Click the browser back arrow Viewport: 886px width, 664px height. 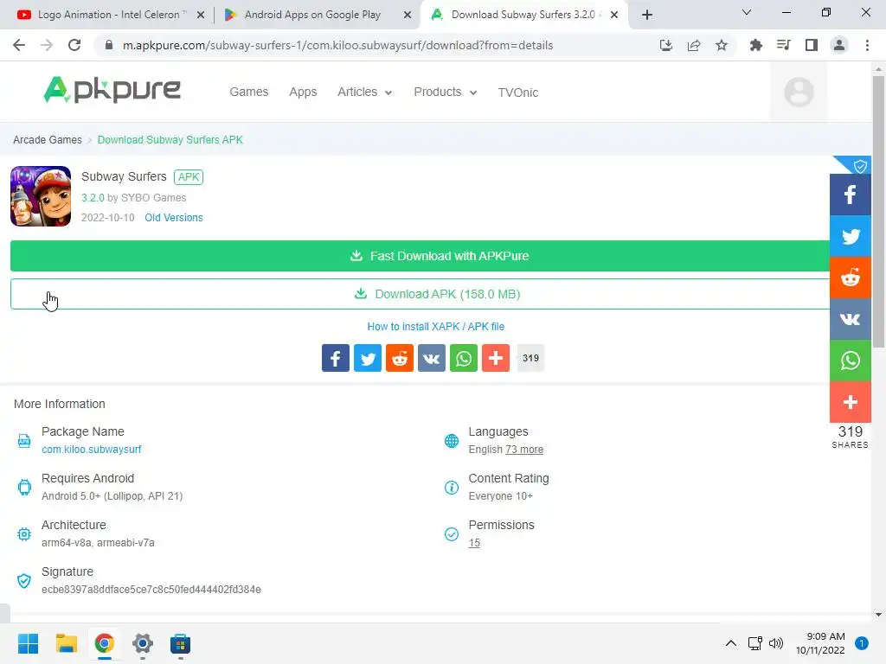pos(19,45)
